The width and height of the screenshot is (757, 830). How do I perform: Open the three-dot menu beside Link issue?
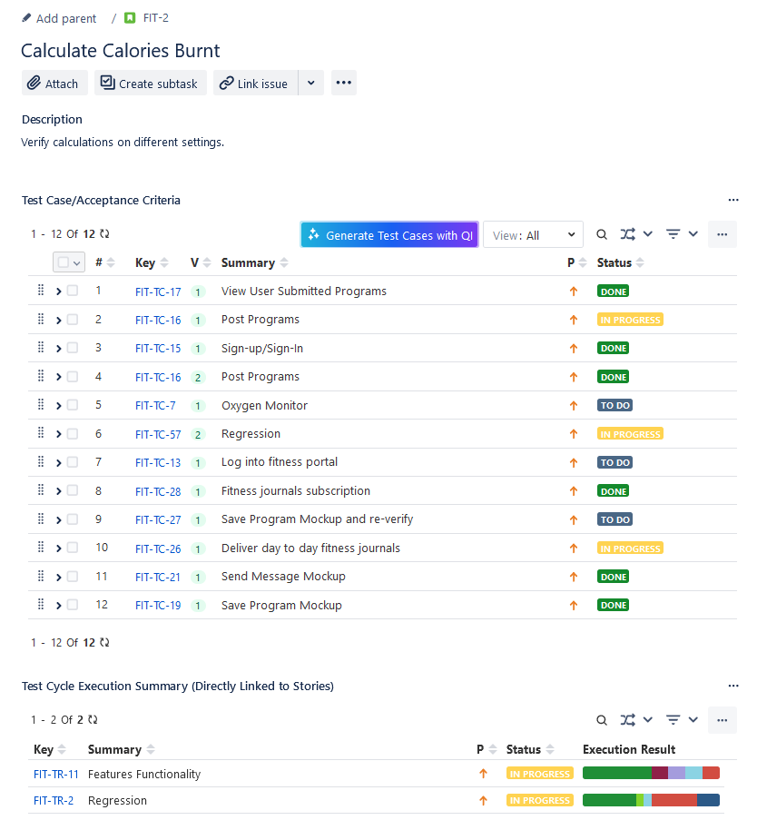click(x=343, y=84)
